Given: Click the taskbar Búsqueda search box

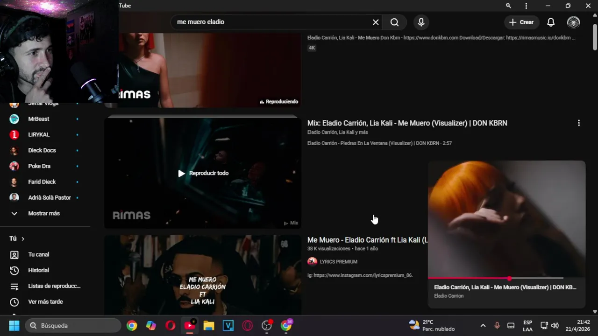Looking at the screenshot, I should point(73,325).
